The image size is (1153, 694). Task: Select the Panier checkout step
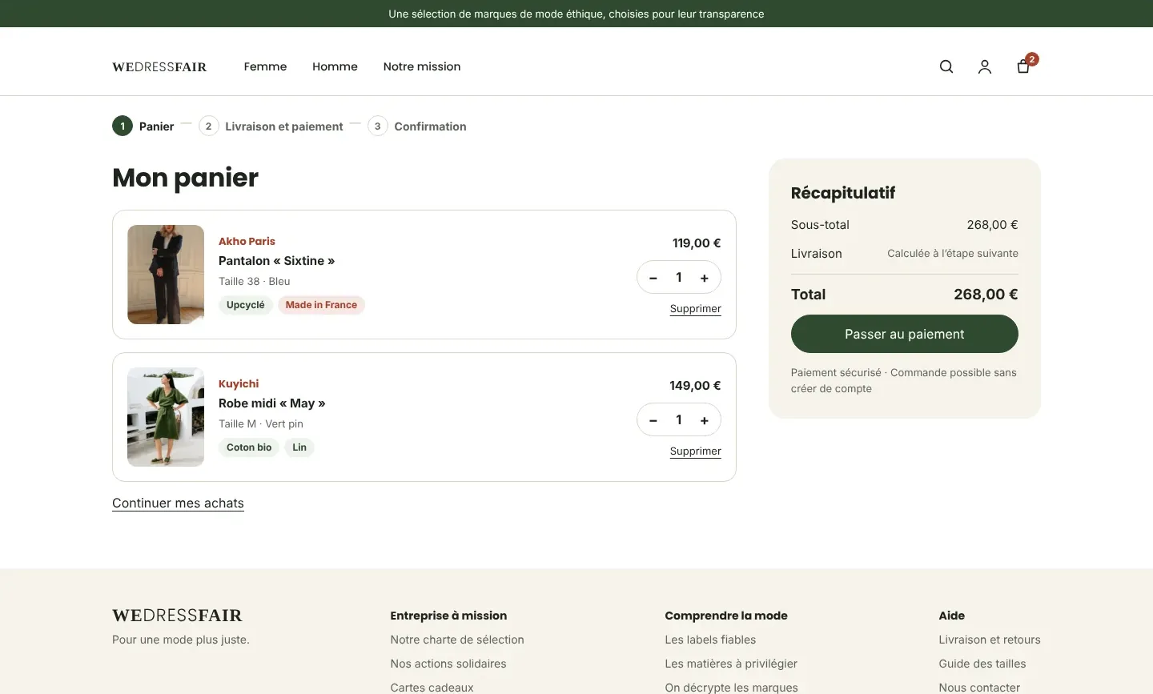[x=143, y=126]
